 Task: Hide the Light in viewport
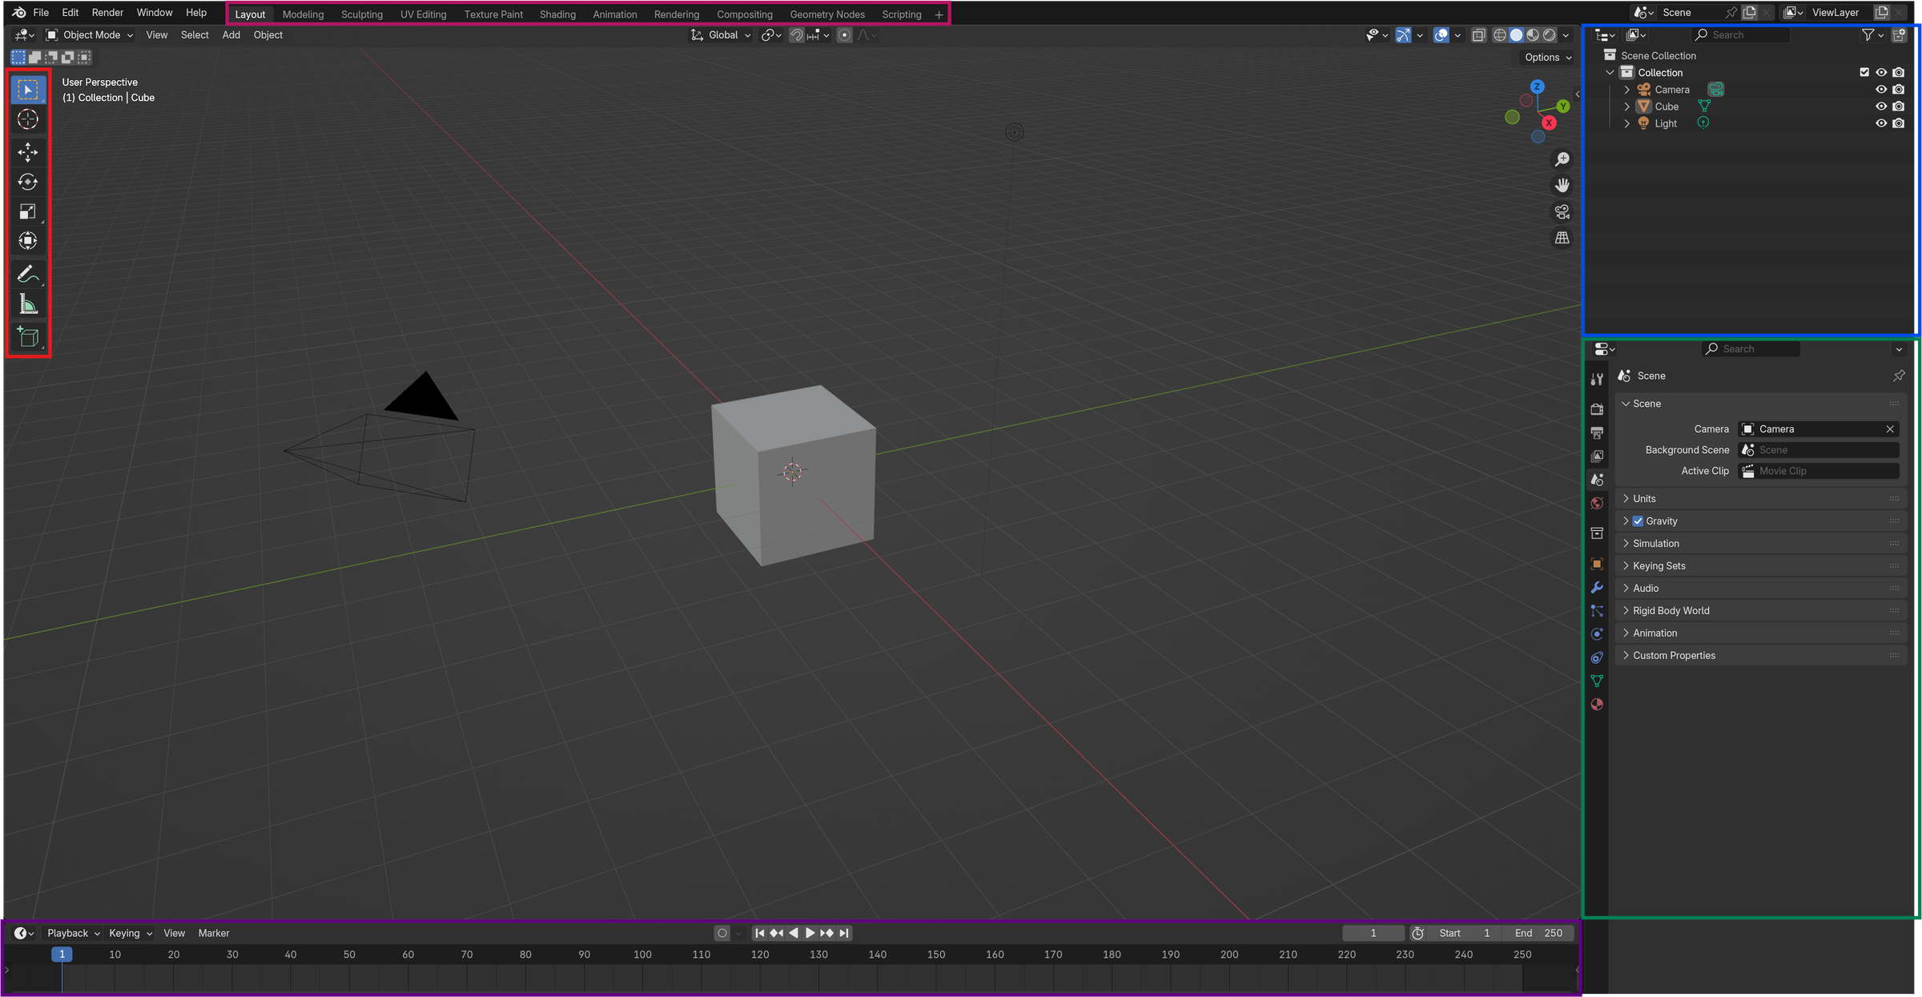tap(1881, 123)
